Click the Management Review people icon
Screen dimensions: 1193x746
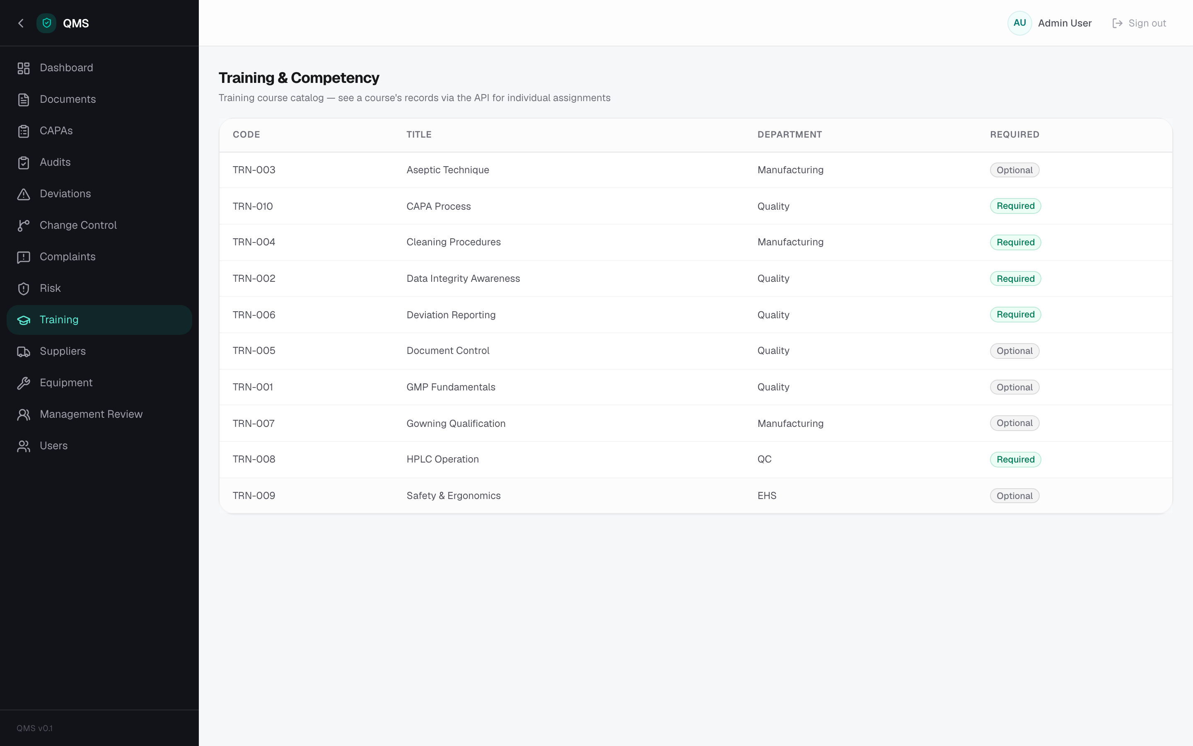coord(24,414)
